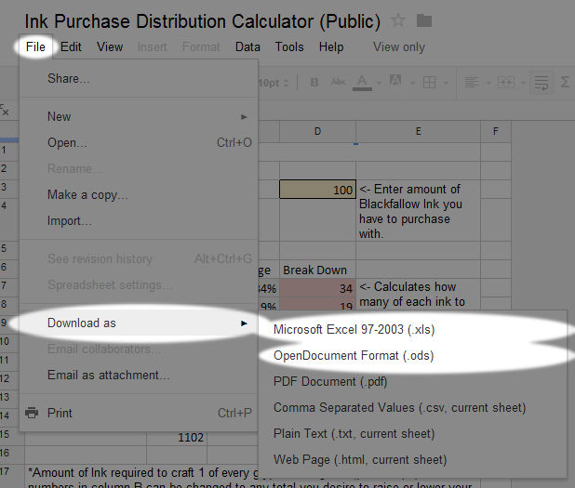The image size is (575, 488).
Task: Choose Print from the File menu
Action: tap(139, 414)
